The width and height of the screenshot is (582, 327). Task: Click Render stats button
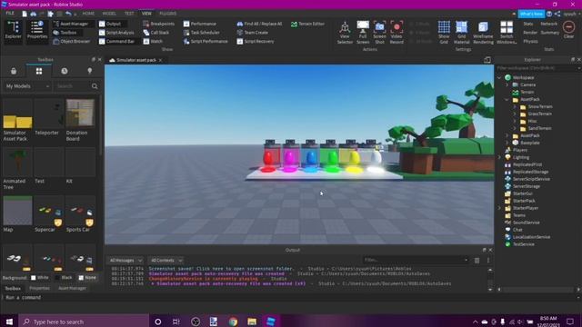pyautogui.click(x=530, y=33)
